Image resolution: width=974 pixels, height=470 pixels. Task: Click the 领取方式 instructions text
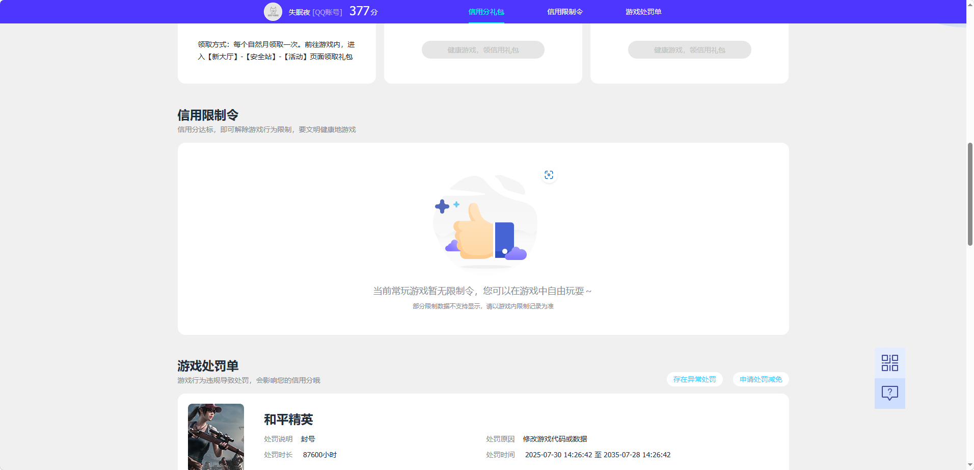click(x=276, y=50)
